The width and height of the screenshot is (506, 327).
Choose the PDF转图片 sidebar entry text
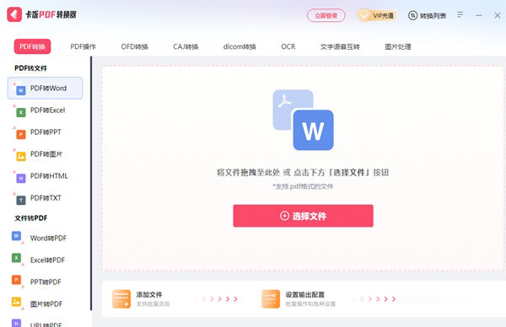46,154
